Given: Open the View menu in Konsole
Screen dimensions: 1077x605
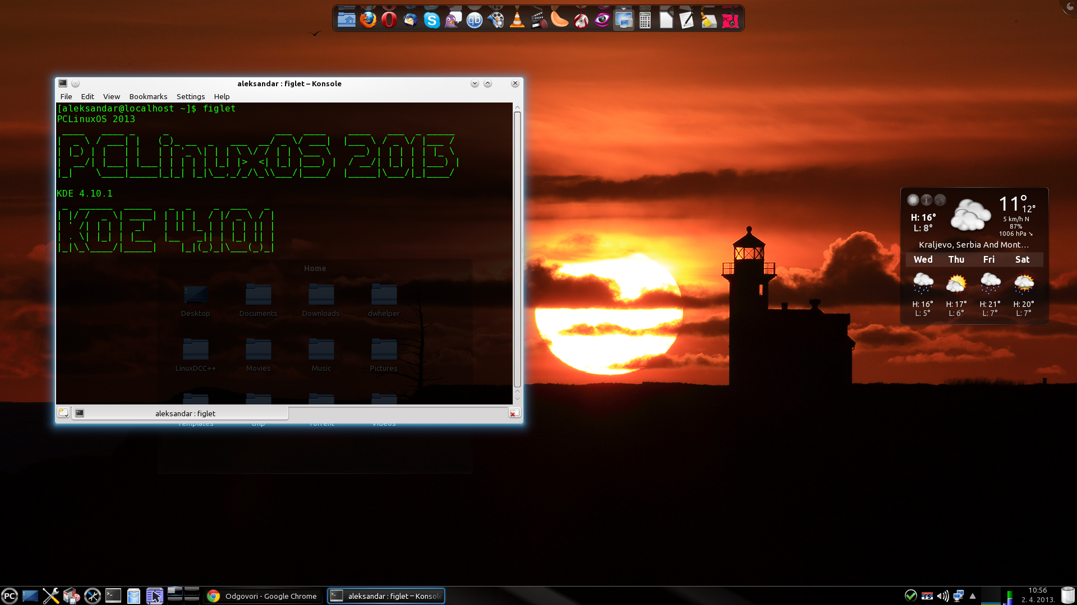Looking at the screenshot, I should point(111,96).
